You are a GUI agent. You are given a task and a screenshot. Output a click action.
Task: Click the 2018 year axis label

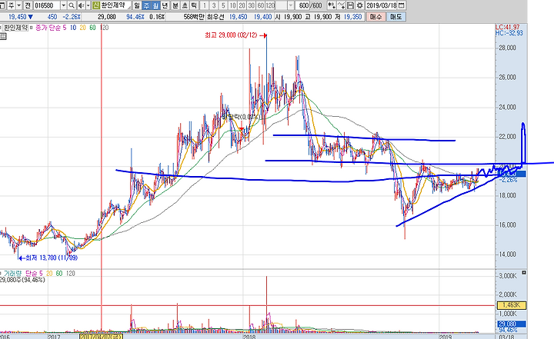[x=249, y=337]
